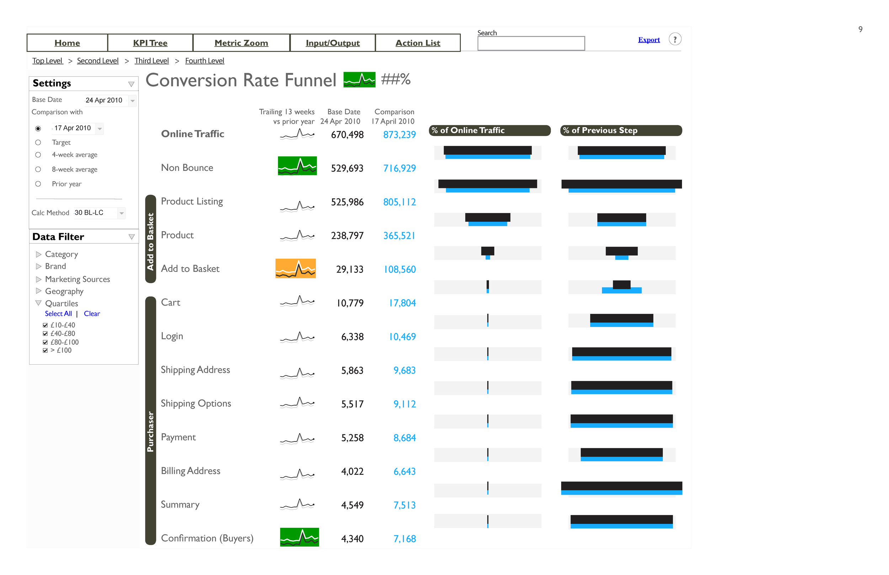889x575 pixels.
Task: Click the KPI Tree tab
Action: click(150, 43)
